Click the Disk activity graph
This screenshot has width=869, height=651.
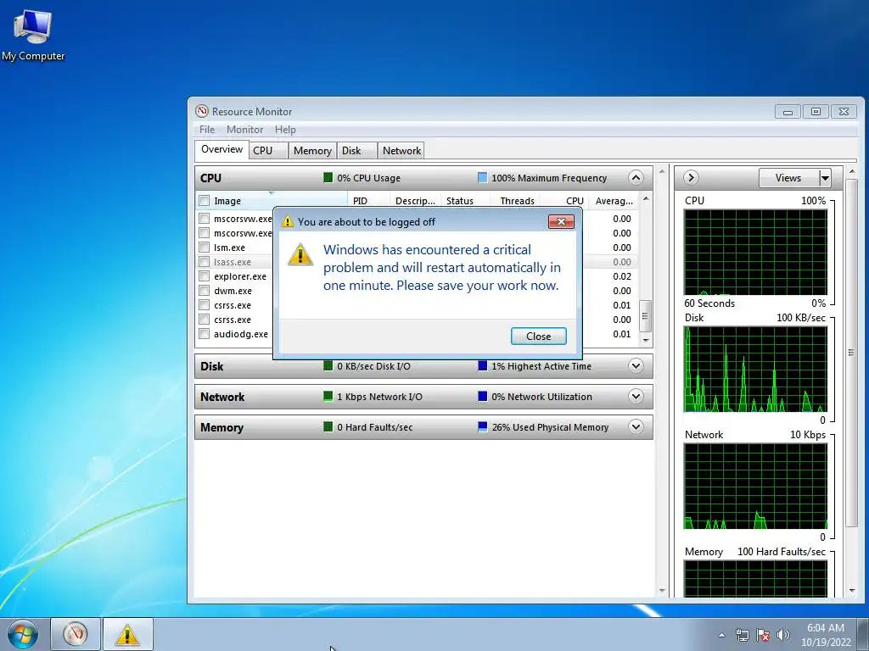755,370
